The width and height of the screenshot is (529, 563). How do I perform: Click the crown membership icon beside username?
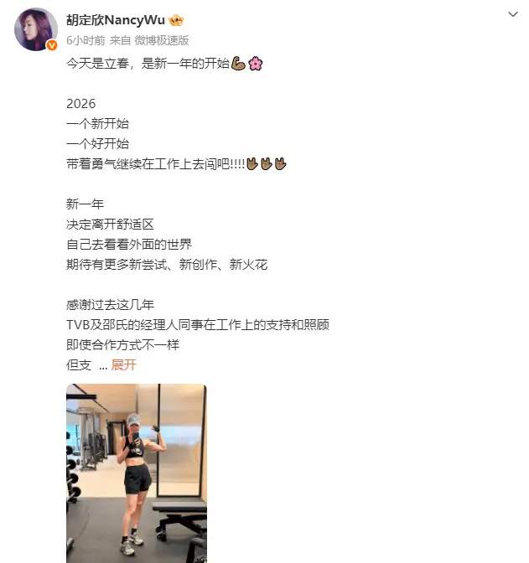176,20
